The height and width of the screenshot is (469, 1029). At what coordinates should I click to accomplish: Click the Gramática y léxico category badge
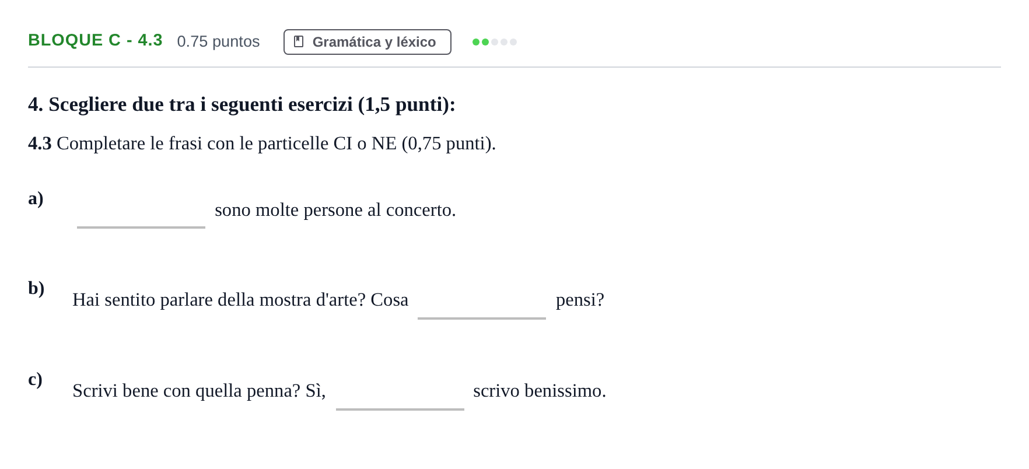point(367,42)
